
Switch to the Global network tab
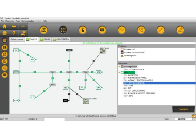pyautogui.click(x=17, y=39)
